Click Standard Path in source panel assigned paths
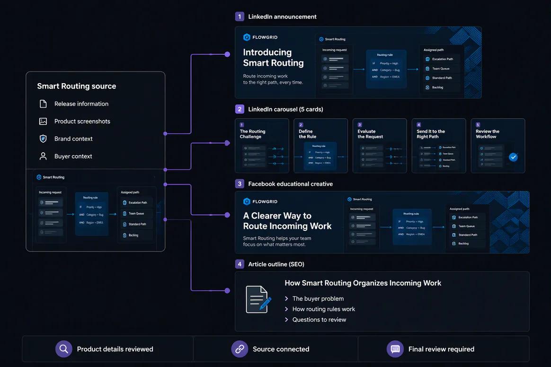551x367 pixels. pos(137,224)
